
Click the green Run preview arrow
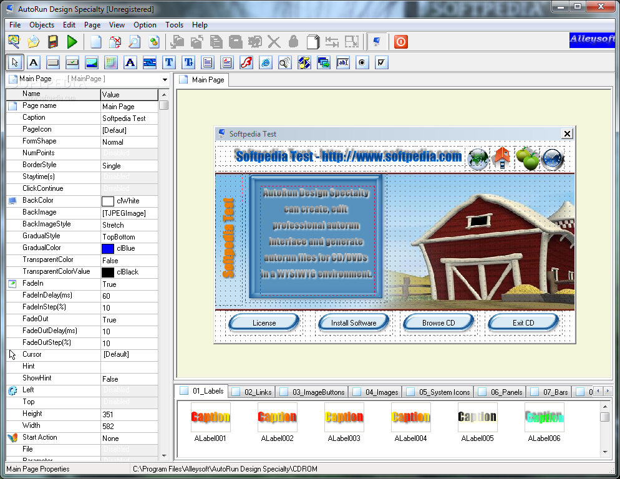click(x=72, y=42)
